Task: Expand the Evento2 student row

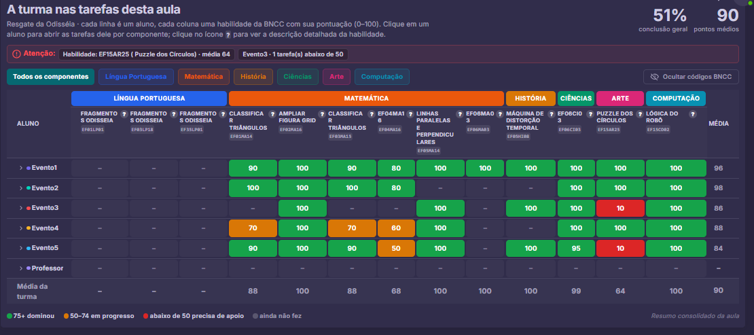Action: click(21, 188)
